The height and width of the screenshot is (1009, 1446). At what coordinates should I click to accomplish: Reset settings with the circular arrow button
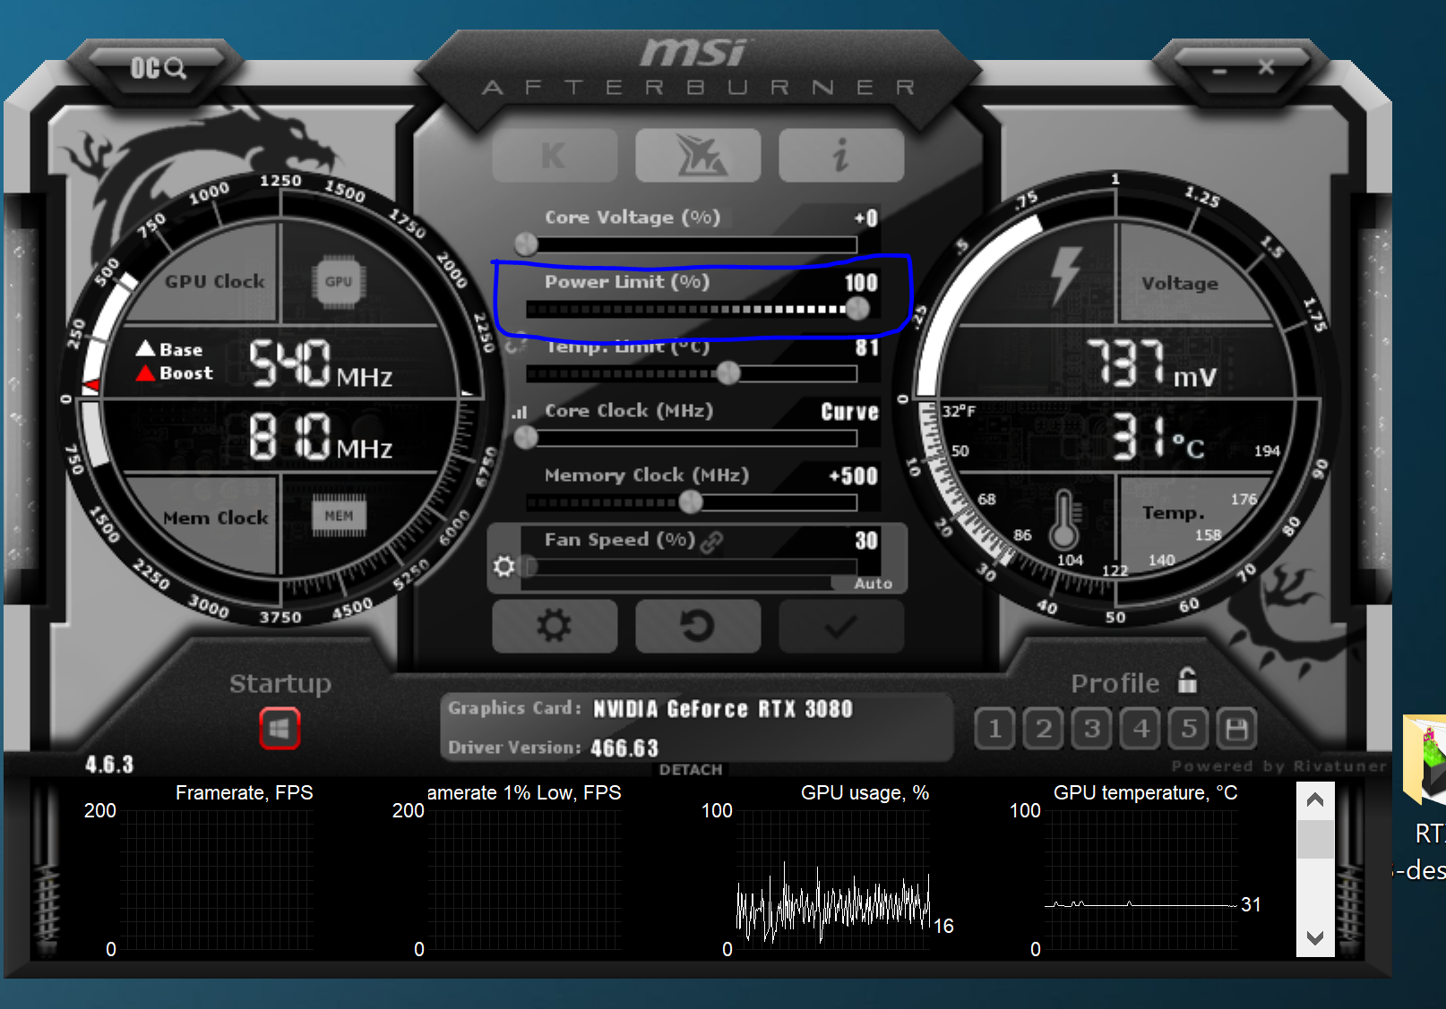[698, 626]
